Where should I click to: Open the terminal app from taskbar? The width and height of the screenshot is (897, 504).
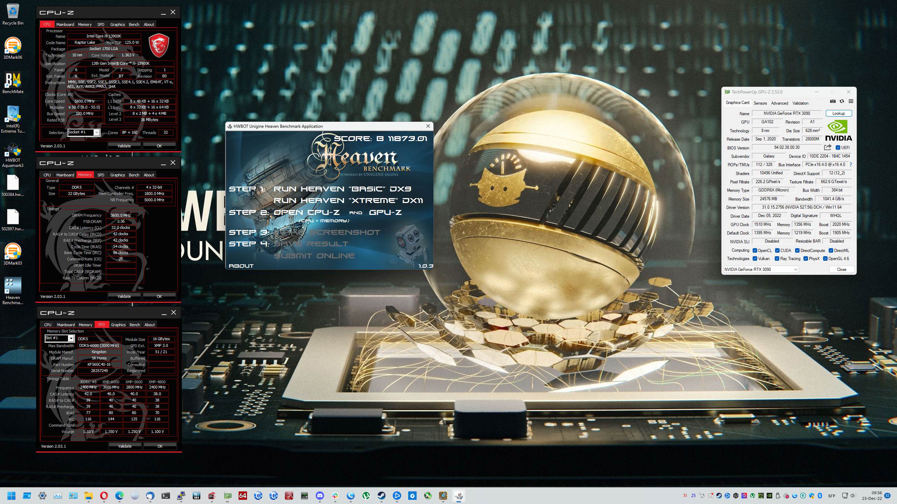(166, 496)
